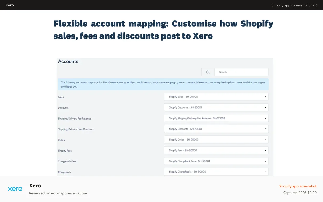Click the "Sales" row label
Image resolution: width=323 pixels, height=202 pixels.
(x=61, y=97)
